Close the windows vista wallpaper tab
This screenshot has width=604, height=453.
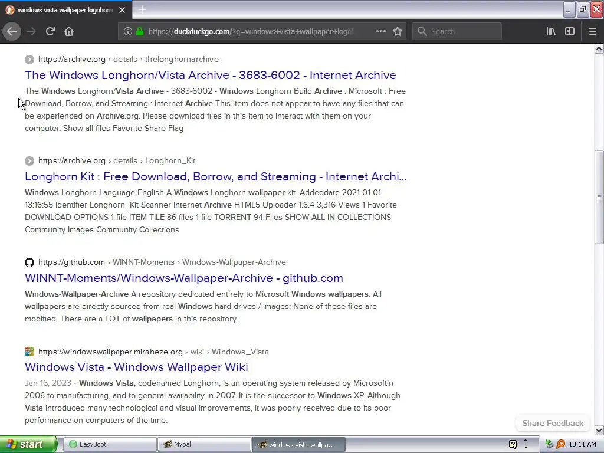point(122,10)
